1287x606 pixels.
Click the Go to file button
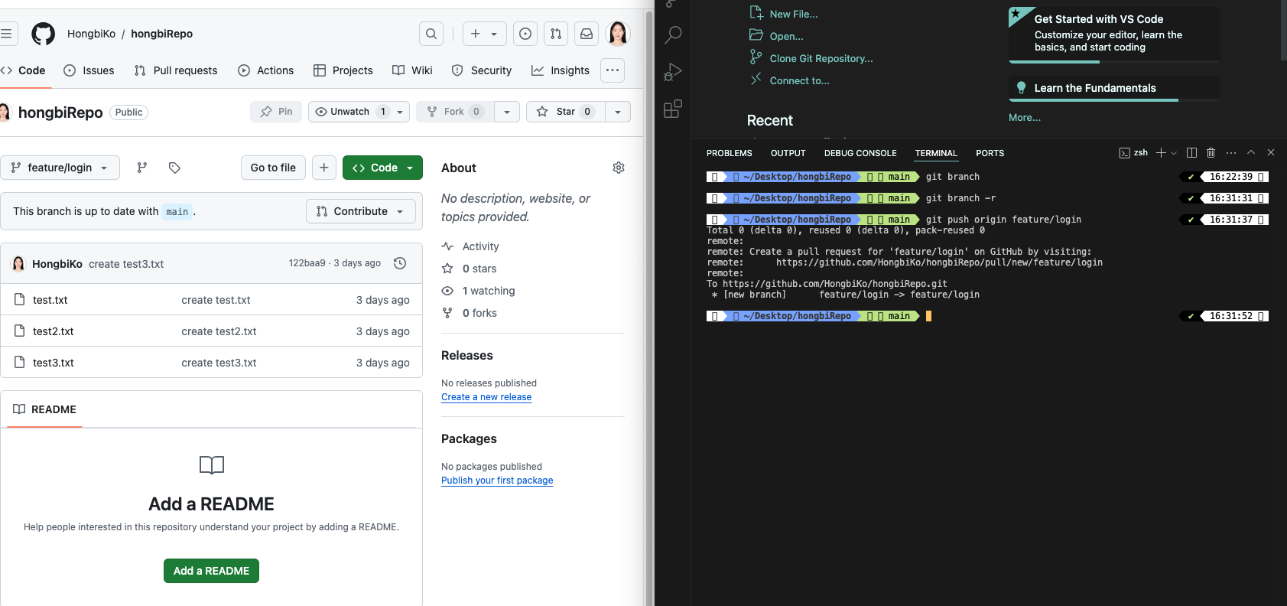click(273, 168)
